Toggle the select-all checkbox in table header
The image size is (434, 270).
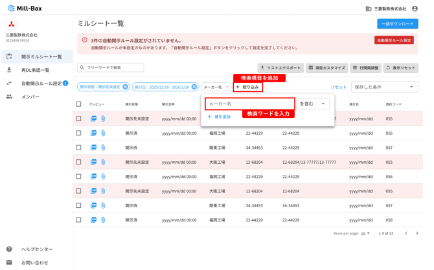click(78, 104)
